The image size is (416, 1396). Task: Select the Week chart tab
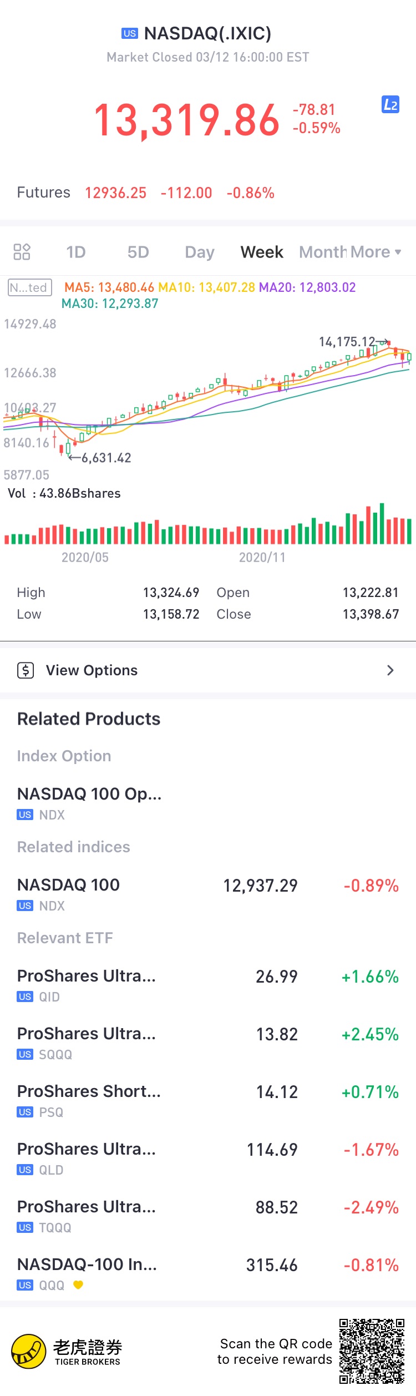pos(262,252)
